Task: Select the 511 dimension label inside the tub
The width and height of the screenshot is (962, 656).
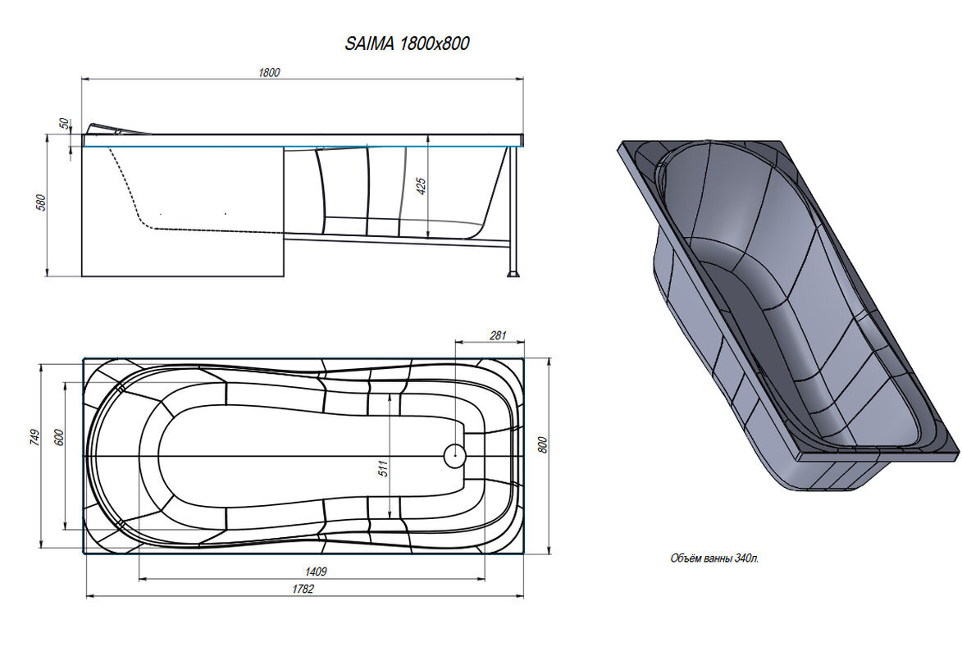Action: coord(383,468)
